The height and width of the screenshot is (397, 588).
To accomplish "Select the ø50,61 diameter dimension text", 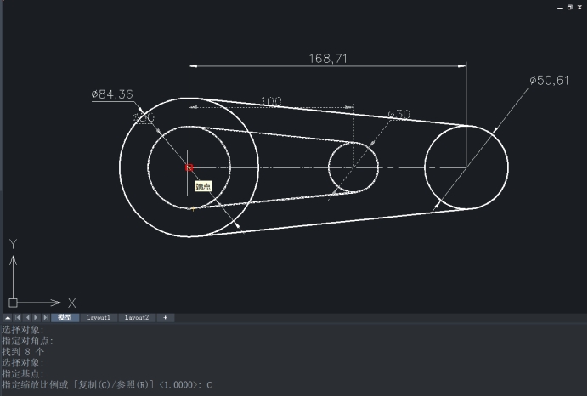I will 548,80.
